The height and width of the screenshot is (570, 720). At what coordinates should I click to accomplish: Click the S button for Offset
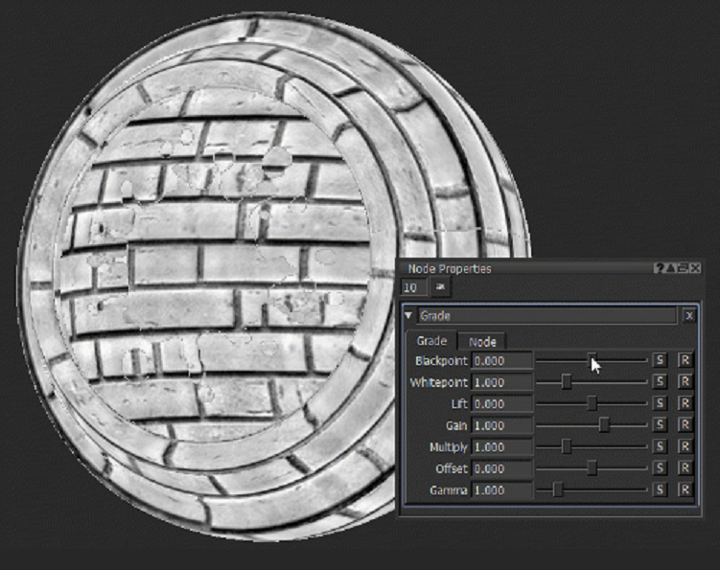coord(660,468)
